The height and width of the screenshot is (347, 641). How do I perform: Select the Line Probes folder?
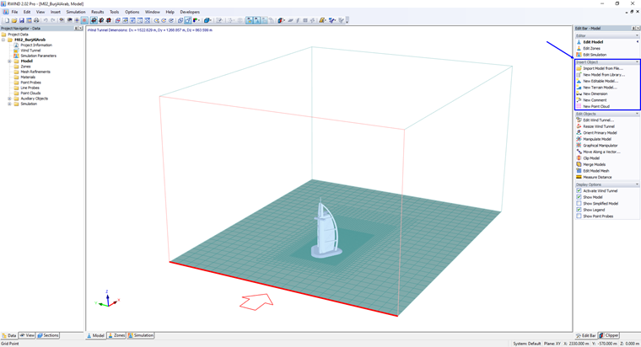click(30, 88)
